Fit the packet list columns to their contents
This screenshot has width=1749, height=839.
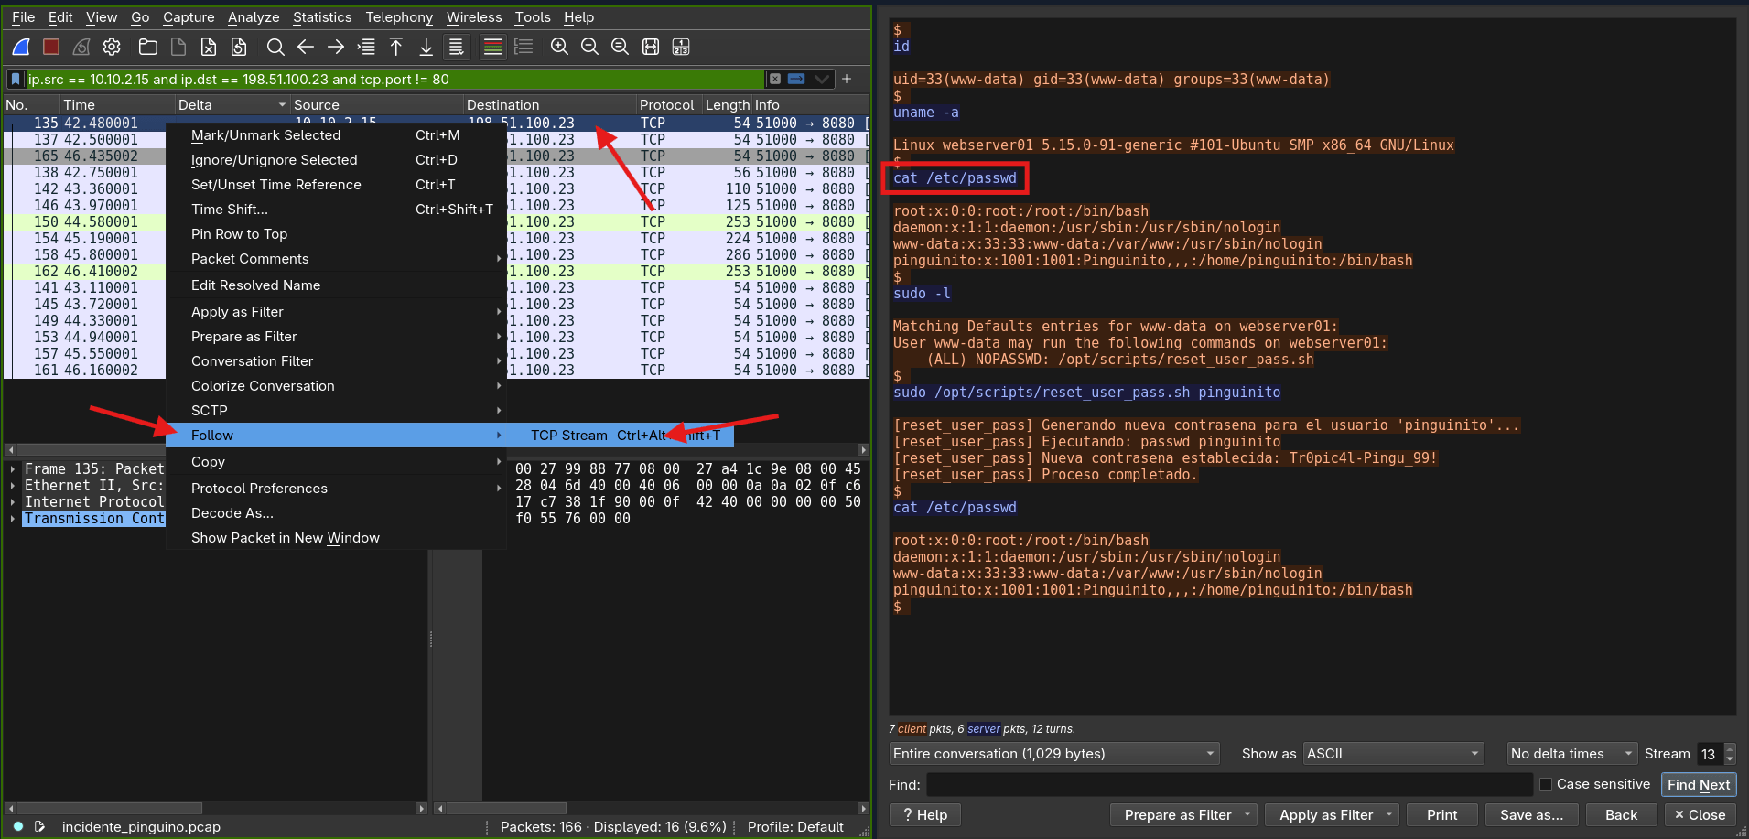click(x=651, y=47)
